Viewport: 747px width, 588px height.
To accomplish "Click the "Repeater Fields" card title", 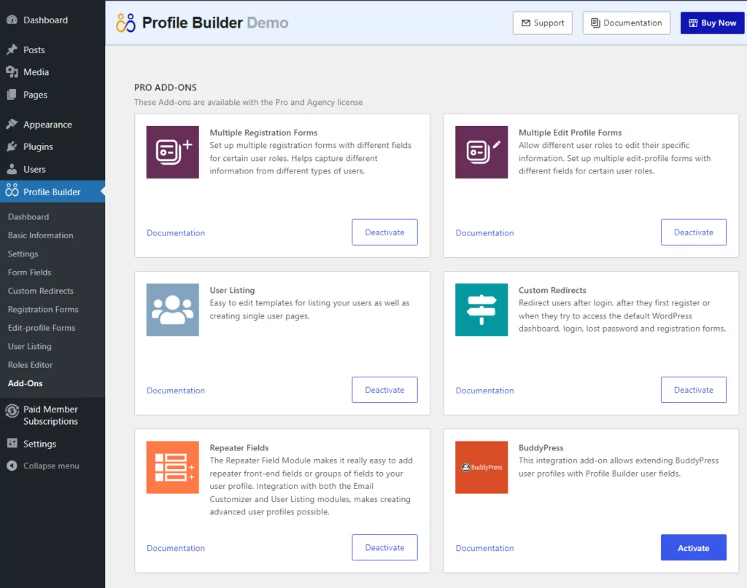I will click(x=239, y=447).
